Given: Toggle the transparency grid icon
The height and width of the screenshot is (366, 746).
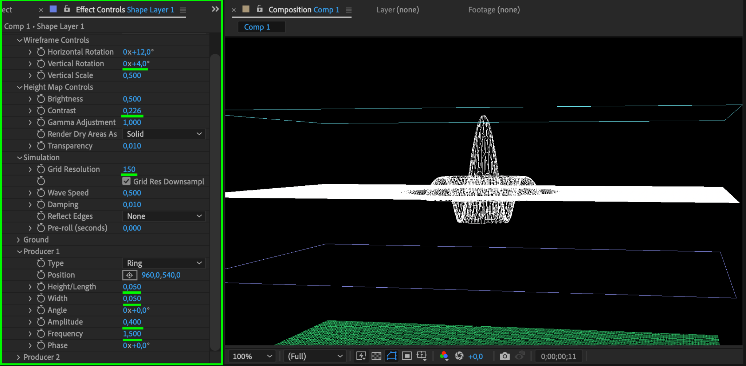Looking at the screenshot, I should tap(376, 356).
